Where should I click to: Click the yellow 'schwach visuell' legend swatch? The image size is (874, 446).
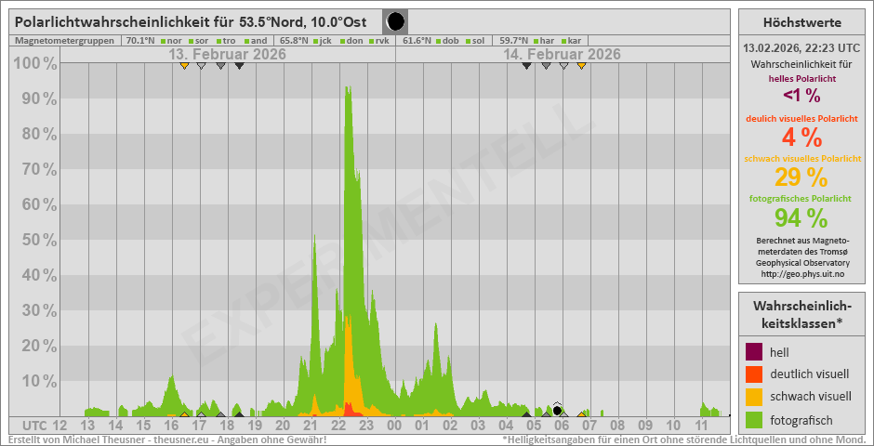[754, 397]
